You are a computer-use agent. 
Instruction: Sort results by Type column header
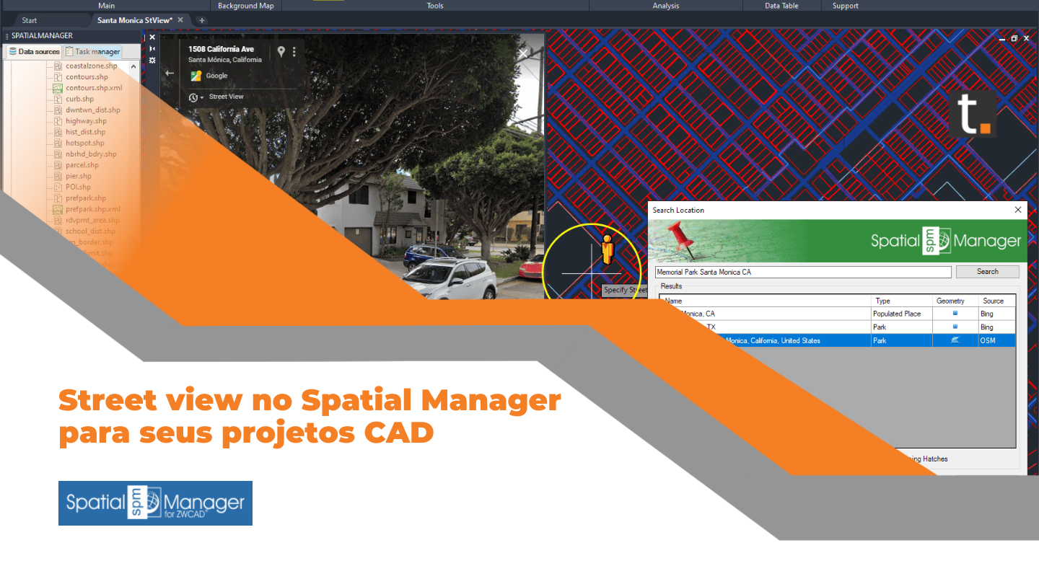click(901, 301)
